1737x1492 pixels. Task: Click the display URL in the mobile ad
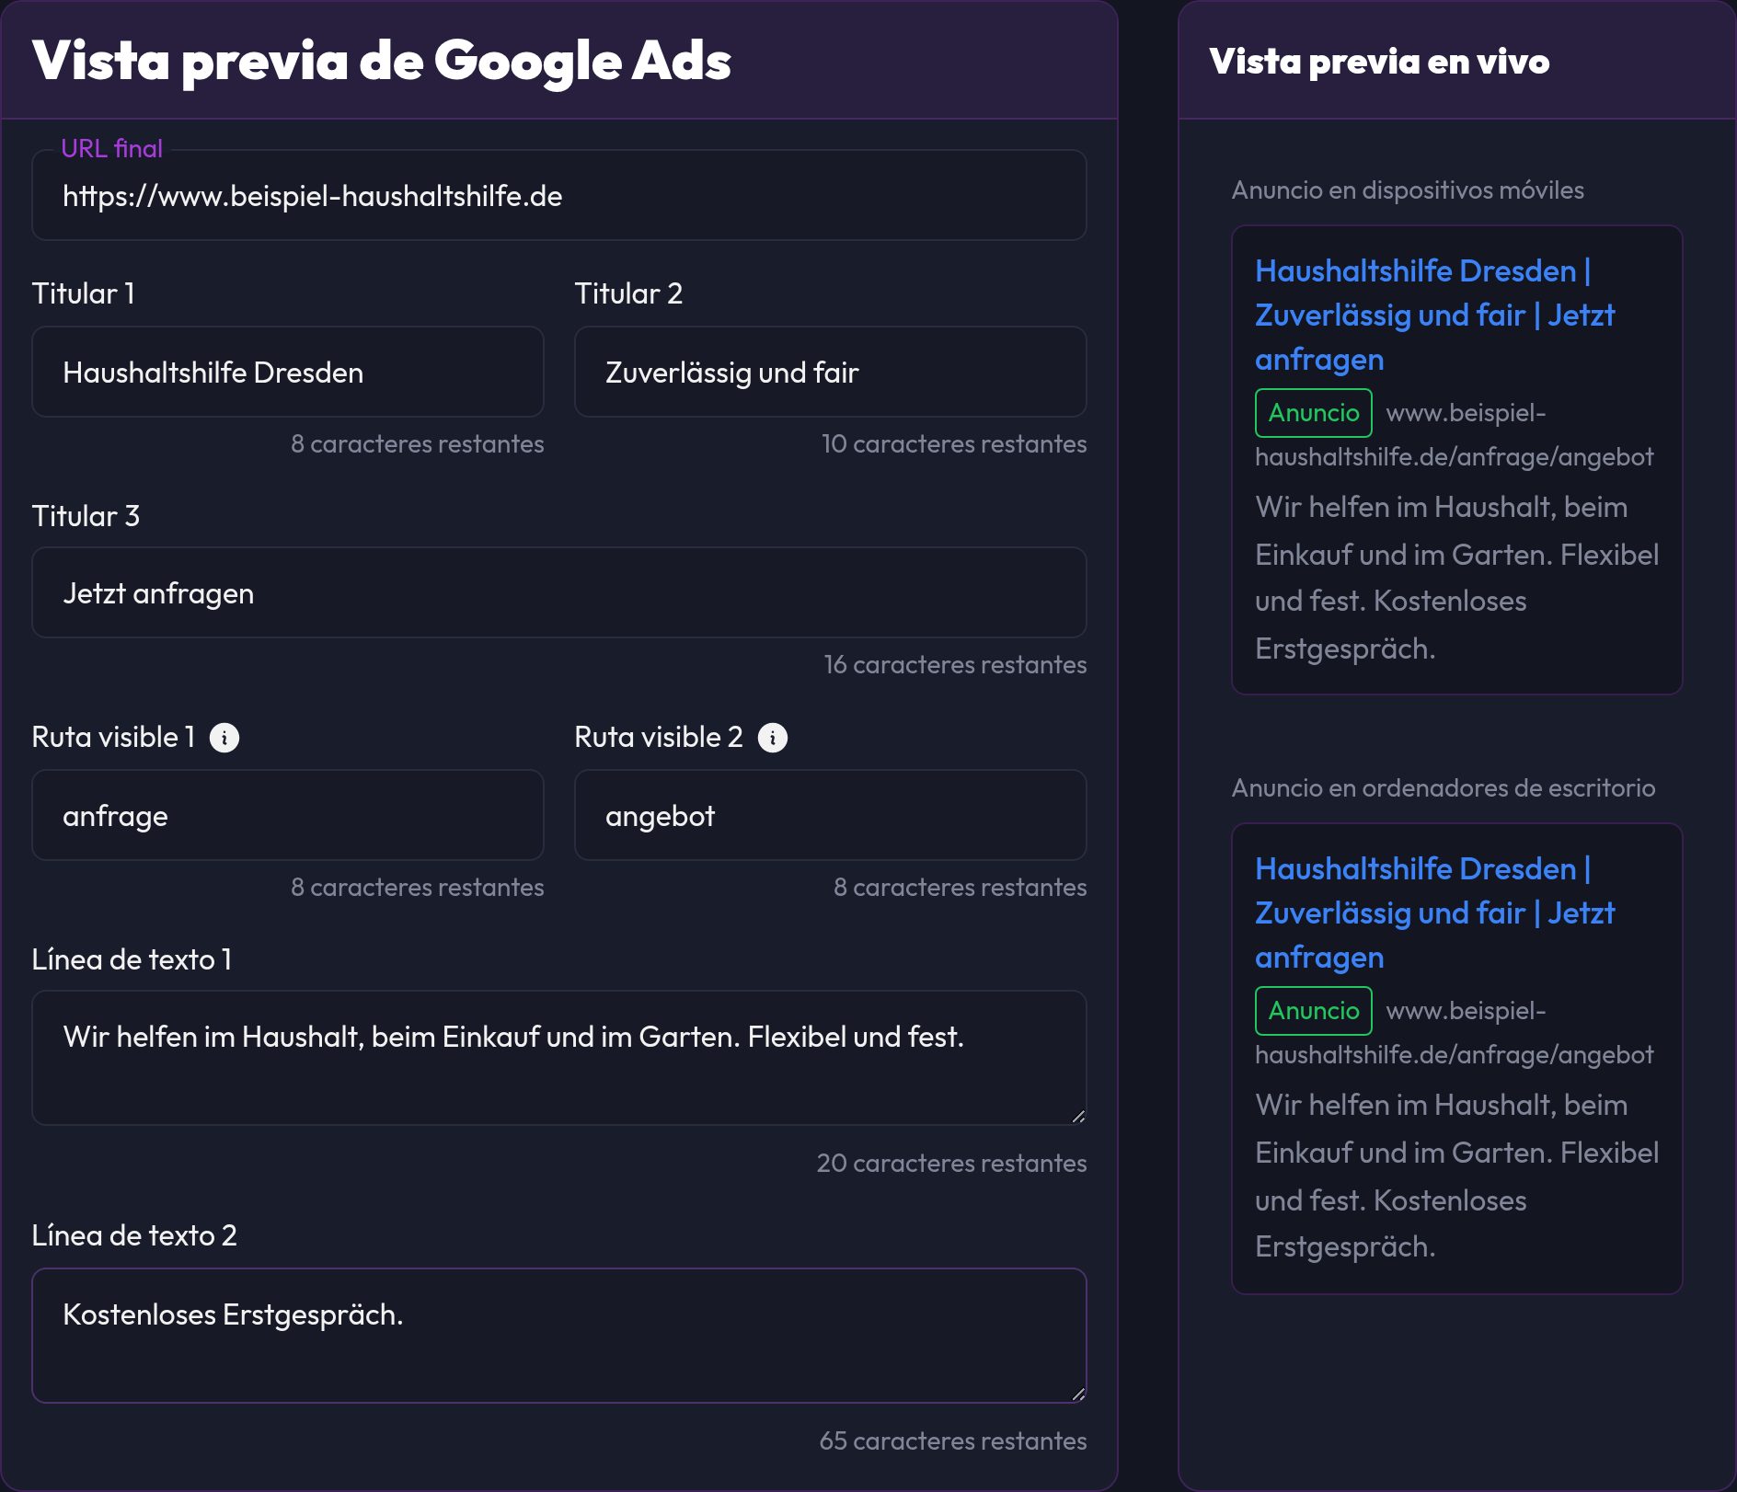click(x=1455, y=435)
